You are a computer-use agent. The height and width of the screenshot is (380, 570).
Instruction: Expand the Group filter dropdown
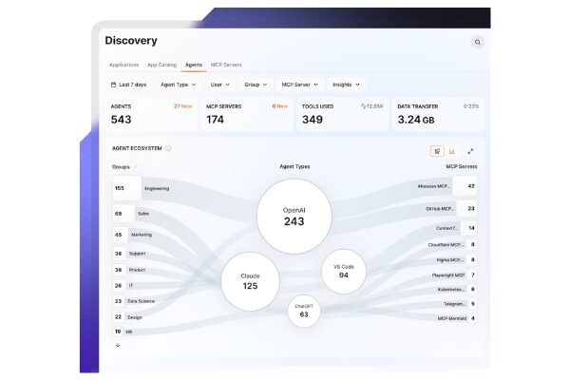point(256,85)
